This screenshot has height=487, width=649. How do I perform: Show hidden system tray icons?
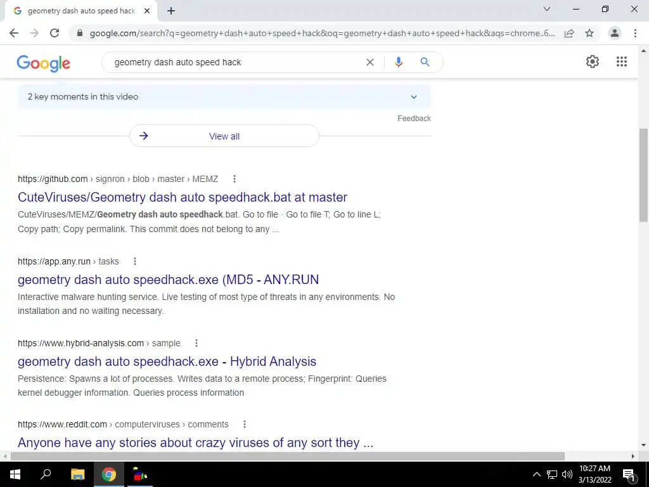click(536, 474)
